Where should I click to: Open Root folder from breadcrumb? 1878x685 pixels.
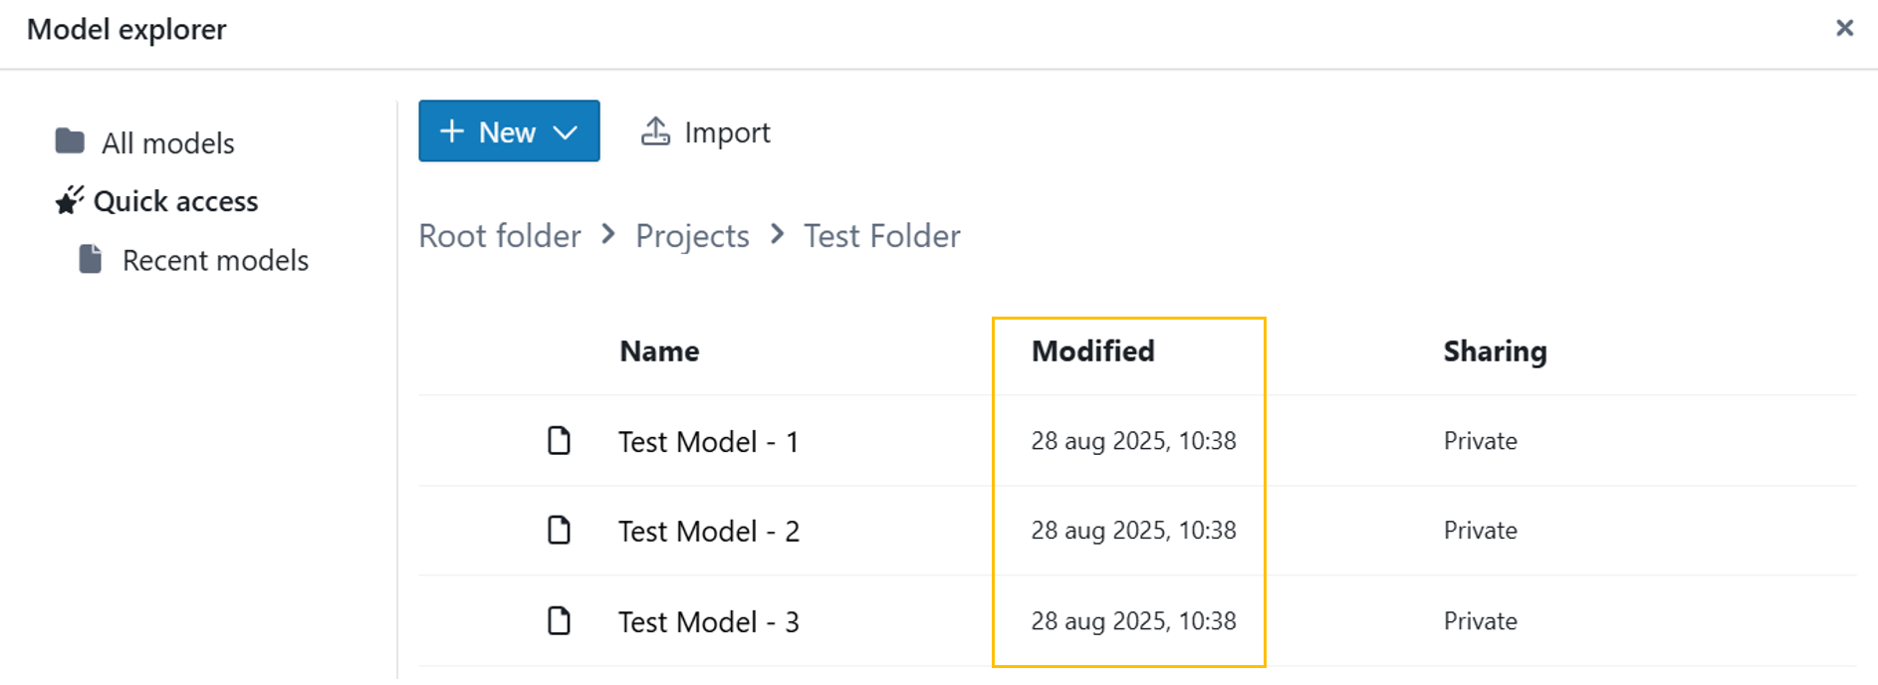click(x=499, y=236)
